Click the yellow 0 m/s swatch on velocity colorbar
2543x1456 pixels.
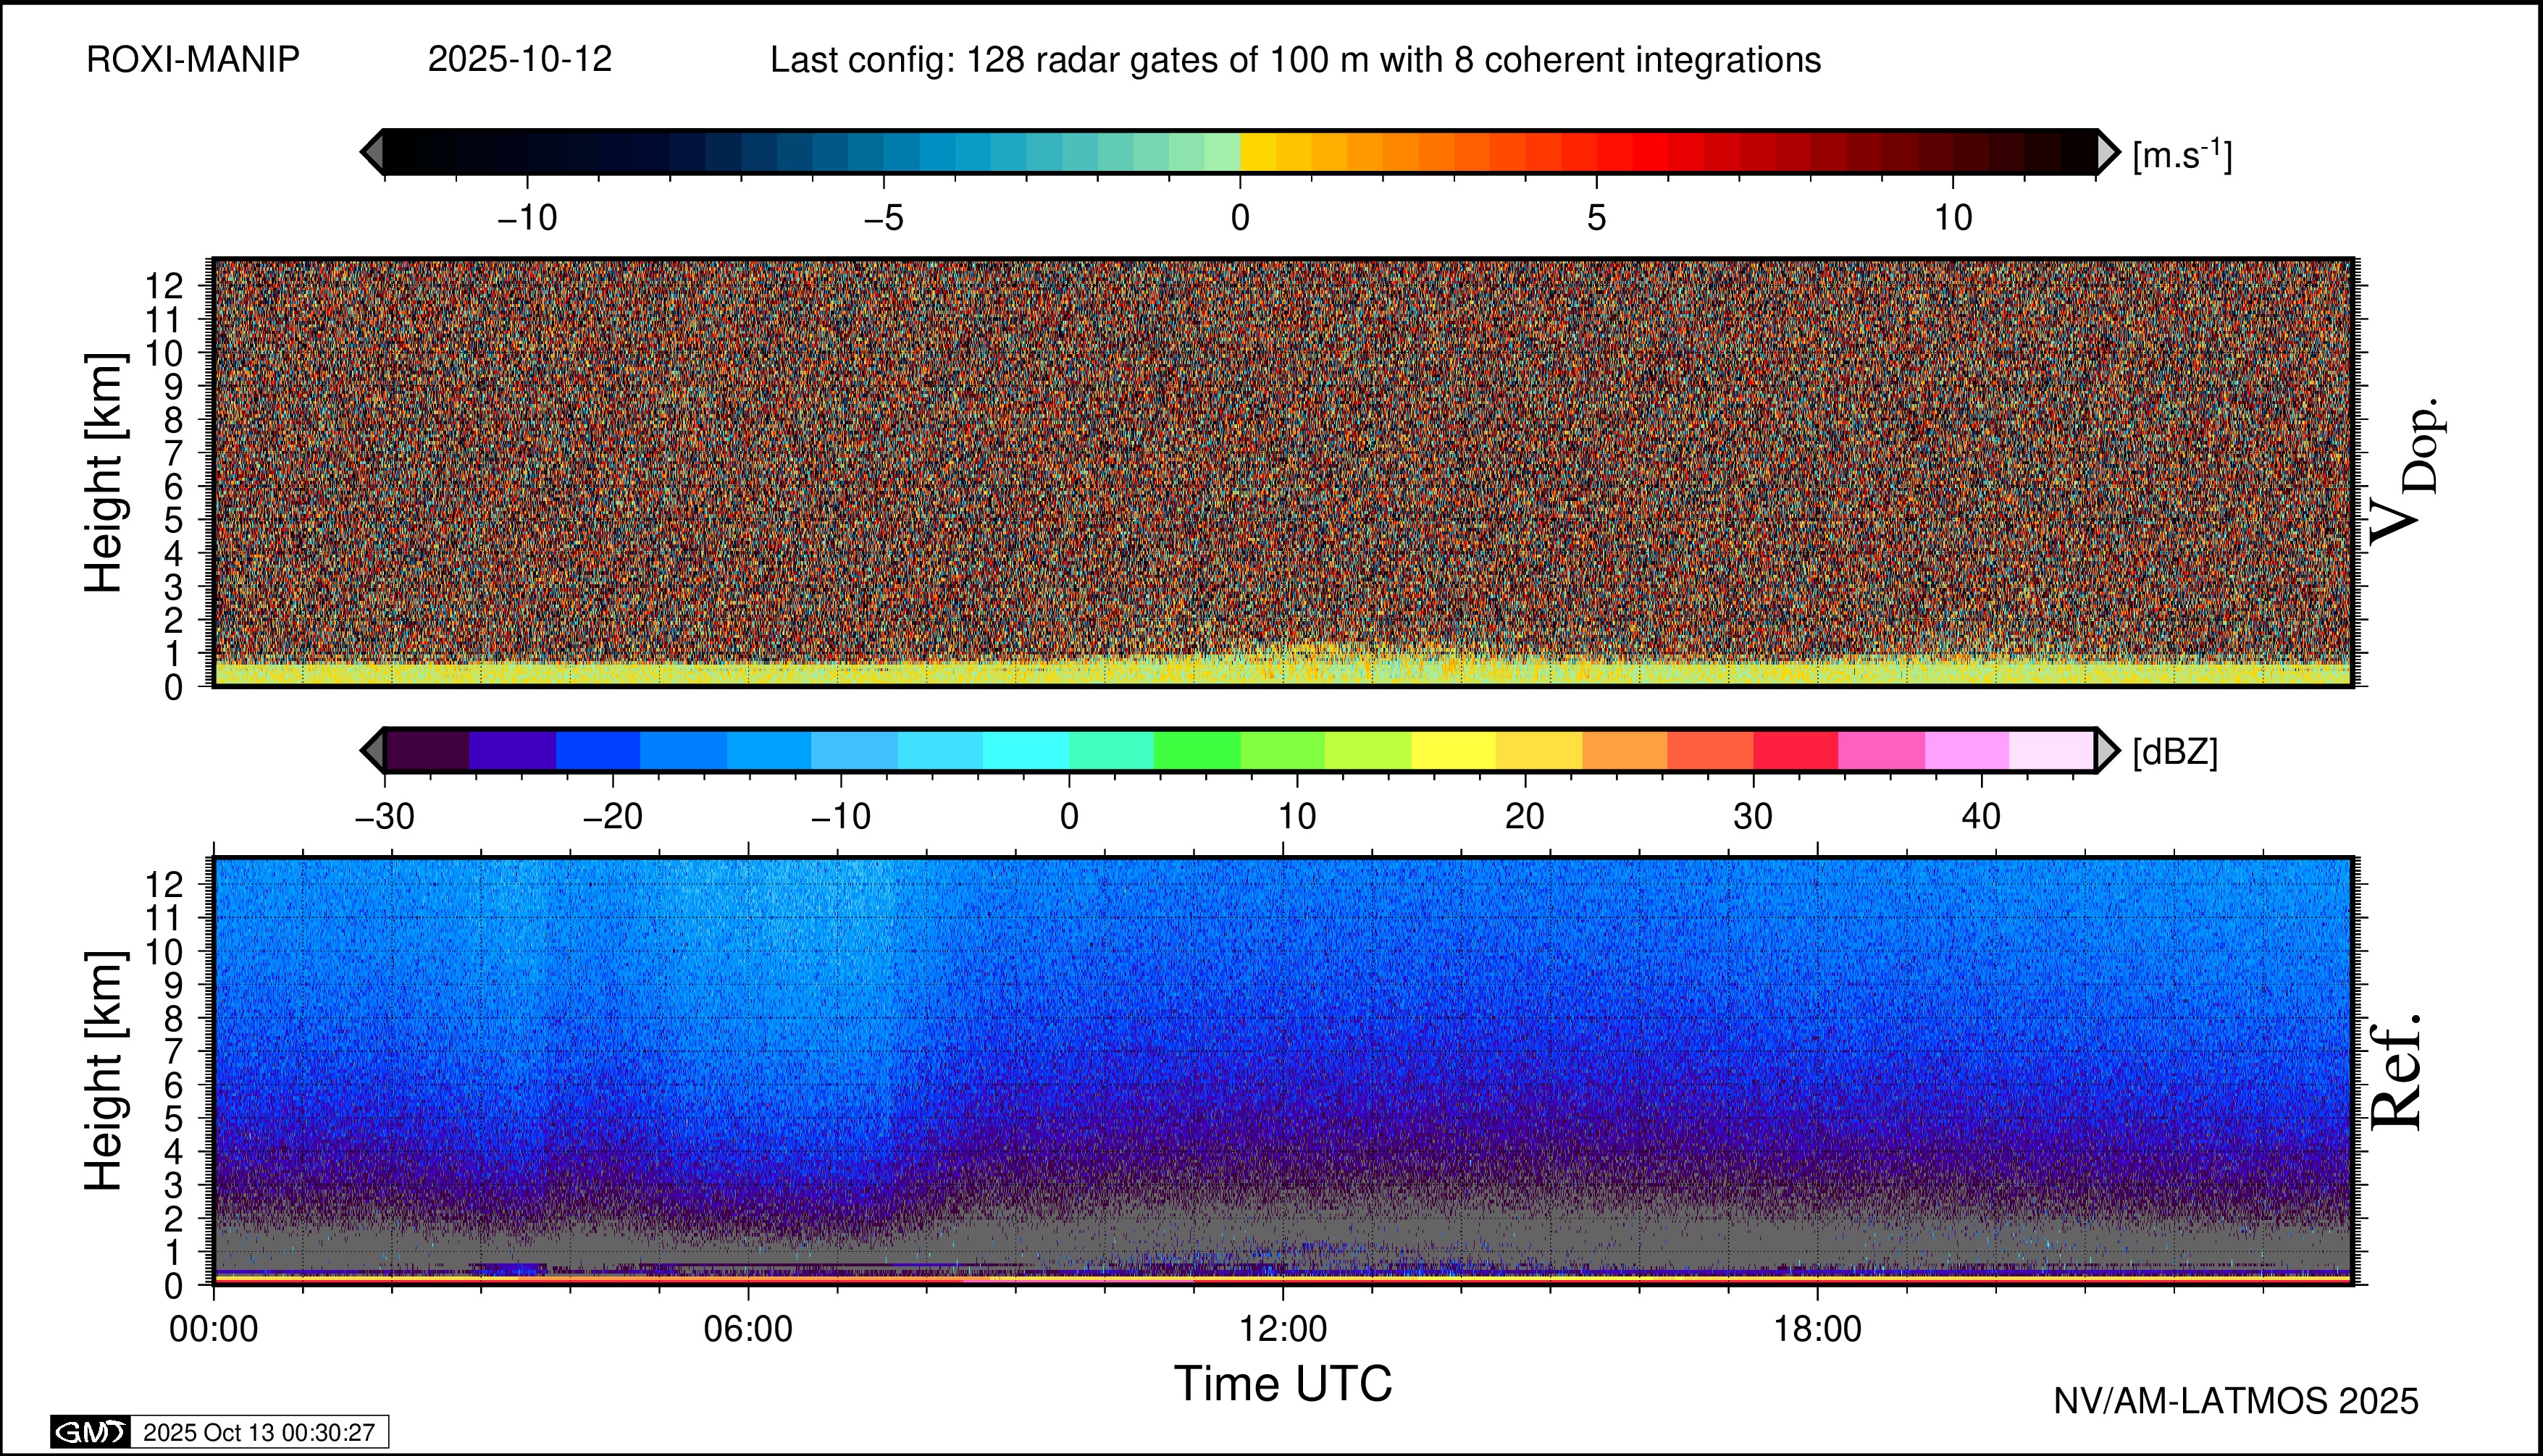pyautogui.click(x=1259, y=152)
